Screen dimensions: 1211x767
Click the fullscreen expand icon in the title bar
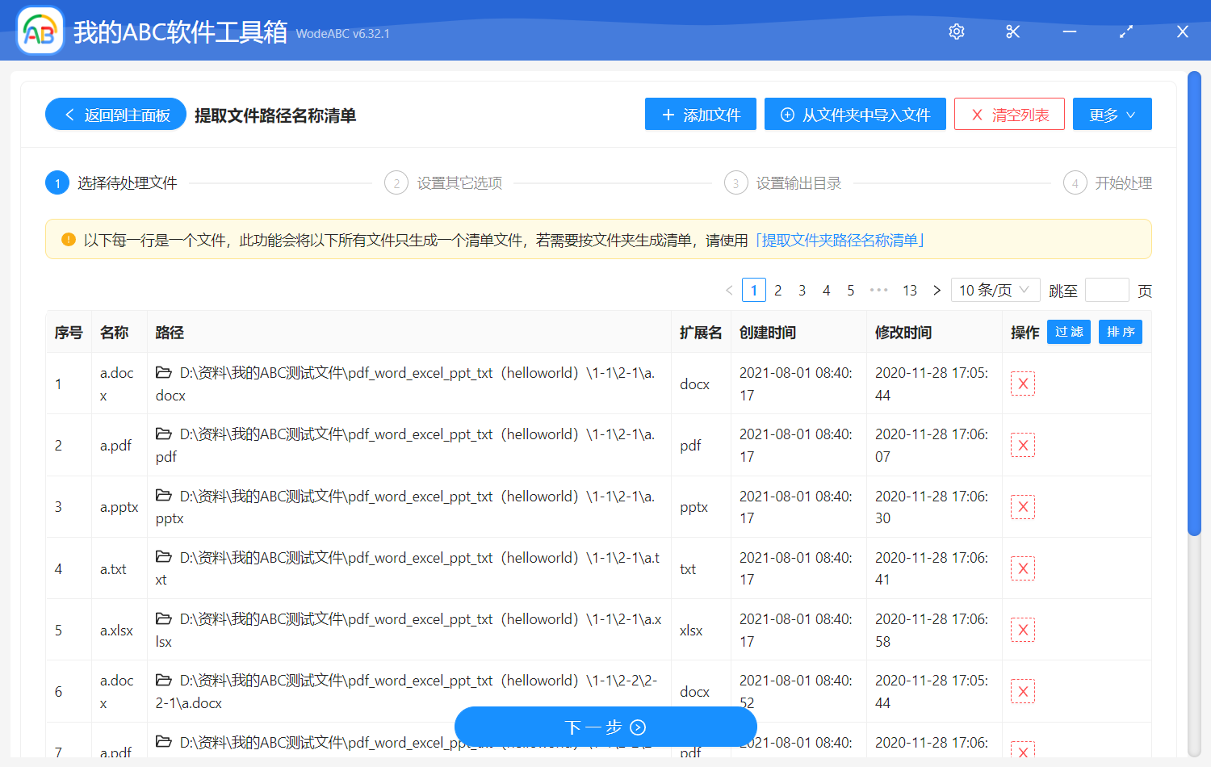(x=1125, y=31)
